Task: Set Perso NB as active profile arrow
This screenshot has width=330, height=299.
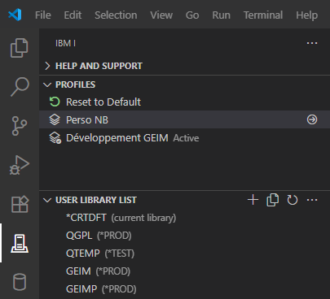Action: point(312,119)
